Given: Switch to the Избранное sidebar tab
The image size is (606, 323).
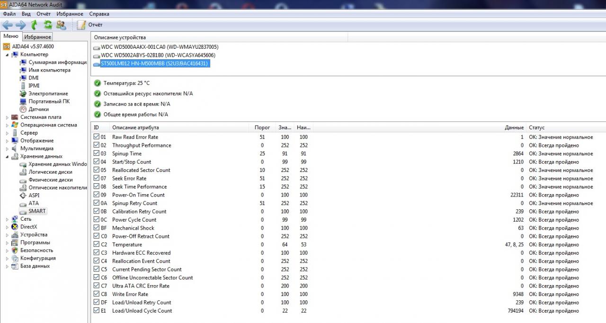Looking at the screenshot, I should [x=38, y=37].
